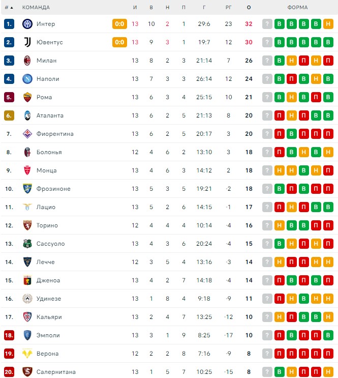Sort by the РГ goal difference header
The height and width of the screenshot is (378, 338).
point(228,8)
